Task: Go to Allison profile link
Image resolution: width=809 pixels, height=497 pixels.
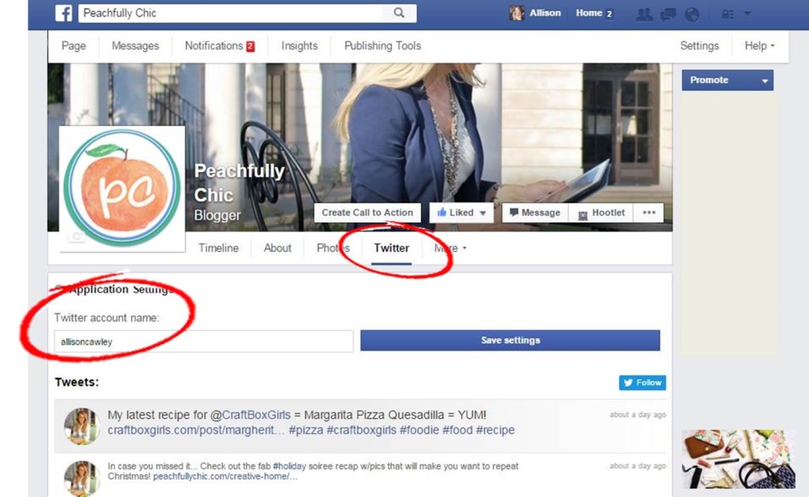Action: pos(545,13)
